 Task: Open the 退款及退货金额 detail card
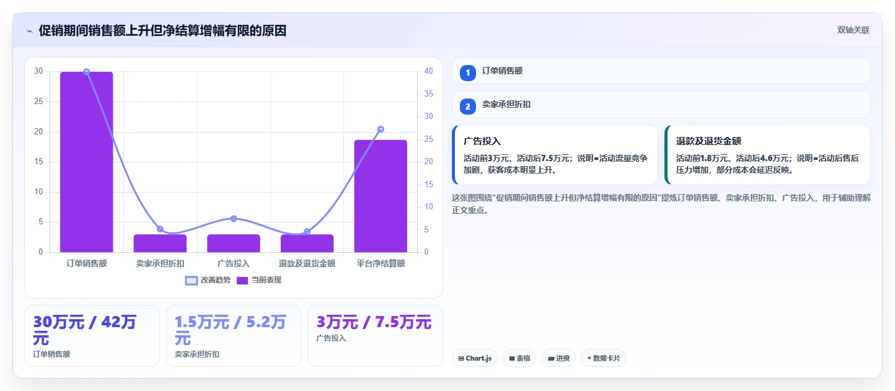[x=767, y=155]
